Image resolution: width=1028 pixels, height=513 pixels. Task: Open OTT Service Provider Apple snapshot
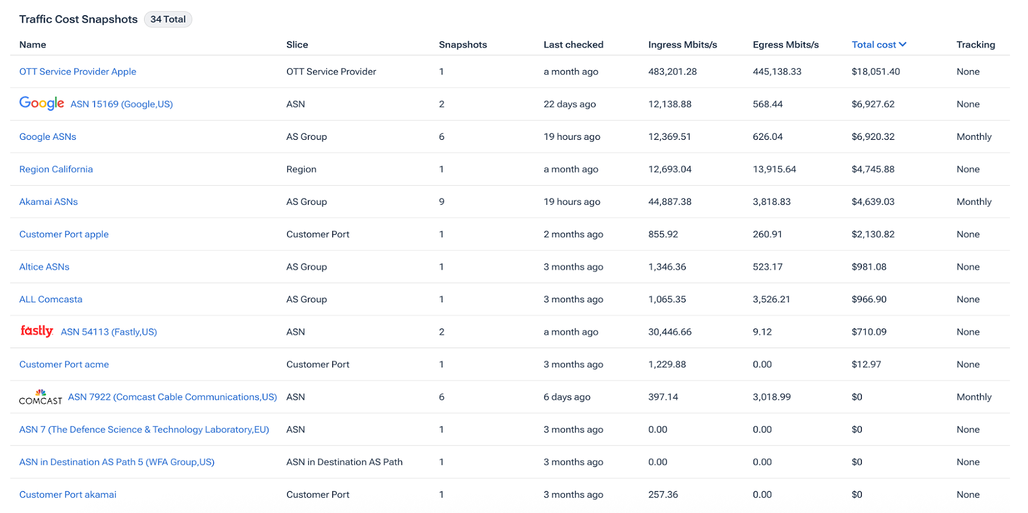pyautogui.click(x=78, y=71)
